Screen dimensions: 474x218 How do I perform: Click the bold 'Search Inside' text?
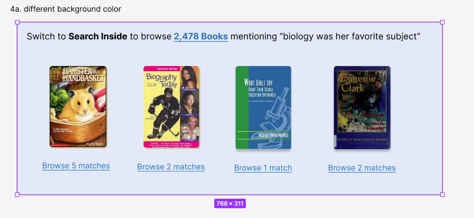pyautogui.click(x=98, y=37)
